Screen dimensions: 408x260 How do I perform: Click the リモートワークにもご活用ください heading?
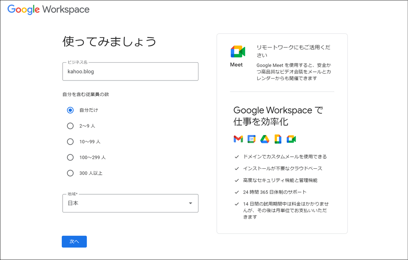(x=294, y=51)
